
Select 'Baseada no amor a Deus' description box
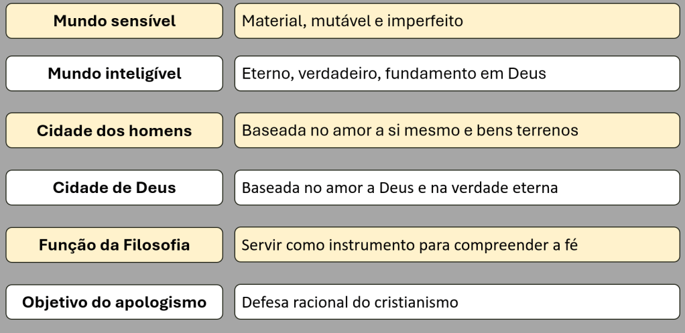(x=457, y=188)
